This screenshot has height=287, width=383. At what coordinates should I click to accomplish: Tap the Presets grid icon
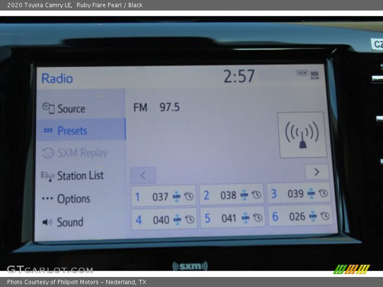pos(48,131)
